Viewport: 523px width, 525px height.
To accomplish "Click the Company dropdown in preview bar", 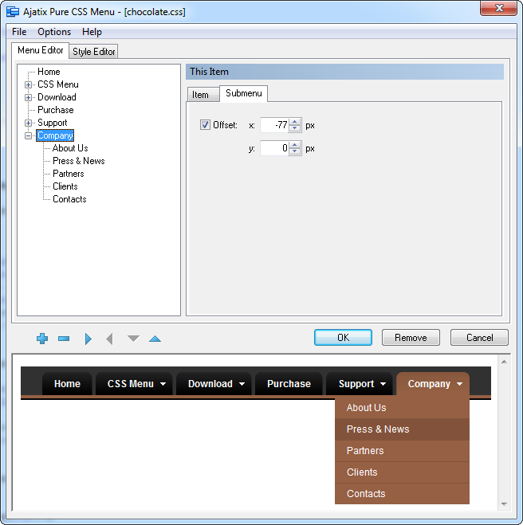I will 433,384.
